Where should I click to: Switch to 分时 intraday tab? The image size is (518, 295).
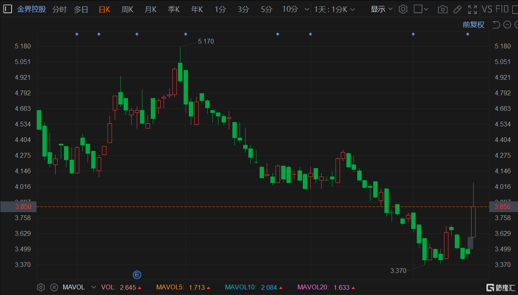pos(60,9)
